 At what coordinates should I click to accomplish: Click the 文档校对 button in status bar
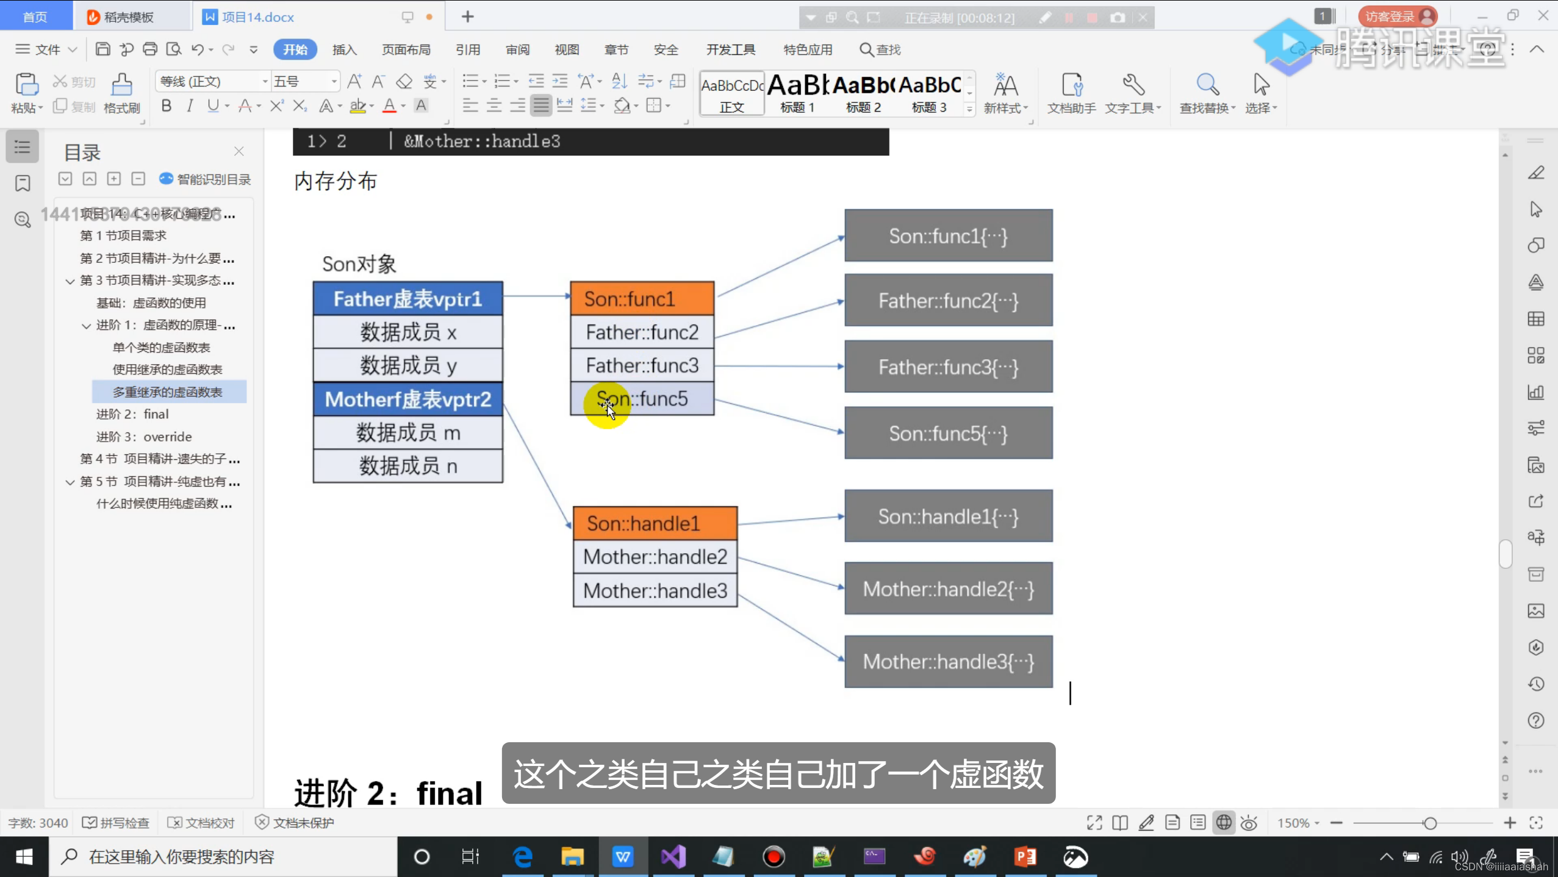201,823
